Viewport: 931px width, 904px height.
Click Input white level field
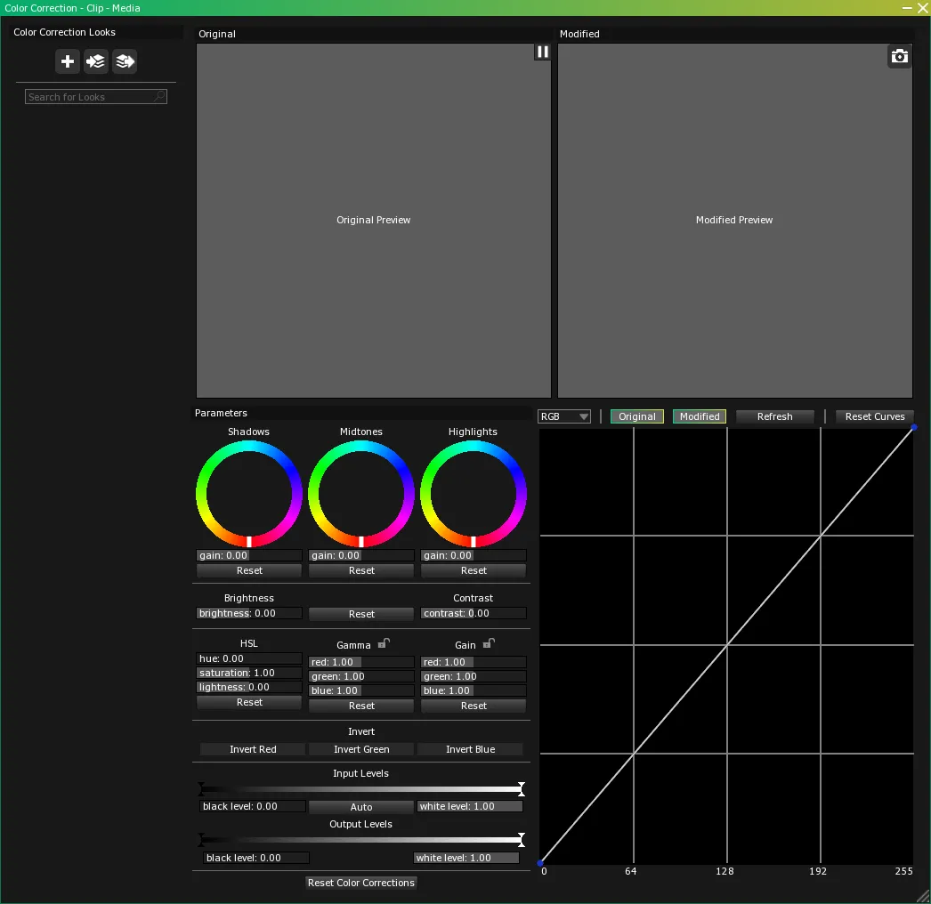coord(470,806)
